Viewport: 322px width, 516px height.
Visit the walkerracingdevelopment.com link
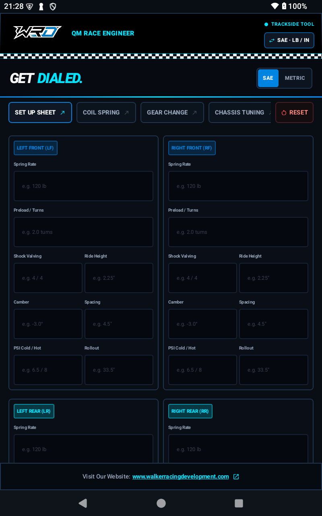click(181, 476)
